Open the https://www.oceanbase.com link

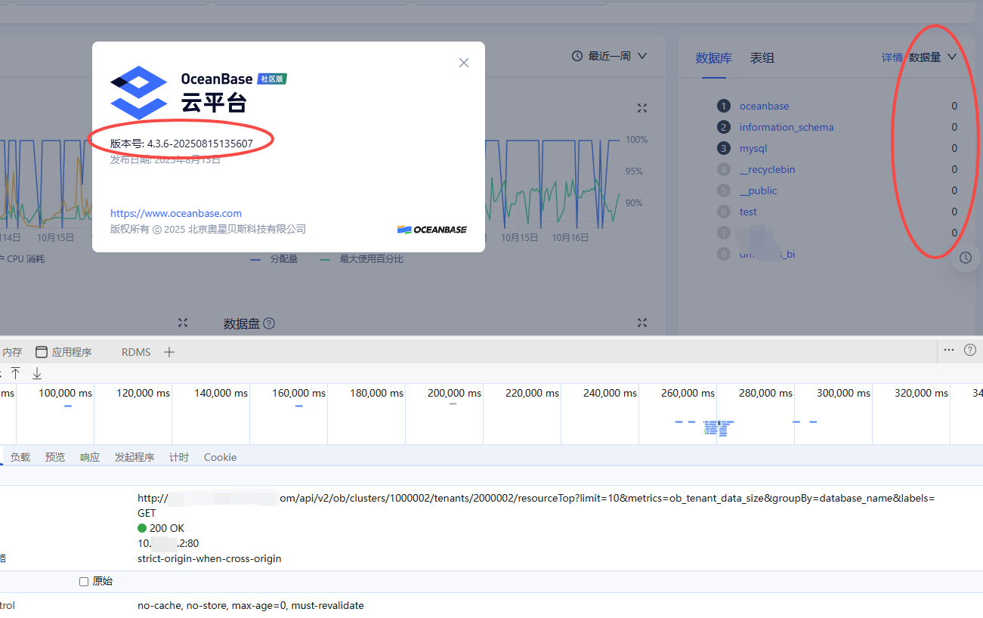176,213
